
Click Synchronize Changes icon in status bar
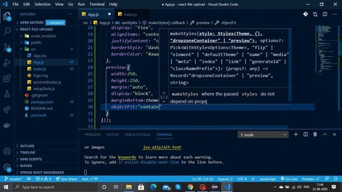coord(28,179)
